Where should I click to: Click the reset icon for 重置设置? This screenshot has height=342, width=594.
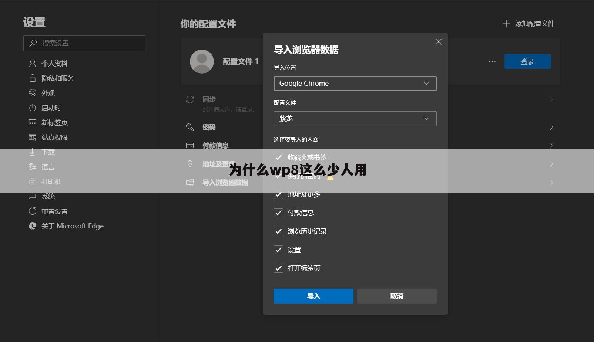[33, 211]
